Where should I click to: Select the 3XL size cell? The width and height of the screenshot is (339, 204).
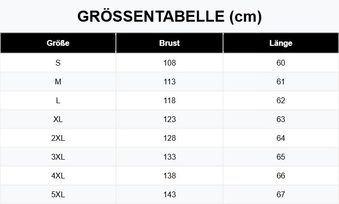point(58,157)
